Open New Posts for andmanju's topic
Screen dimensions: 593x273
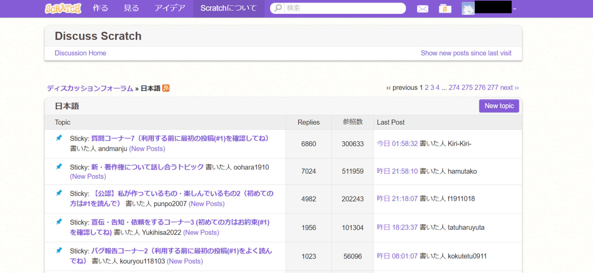point(147,149)
